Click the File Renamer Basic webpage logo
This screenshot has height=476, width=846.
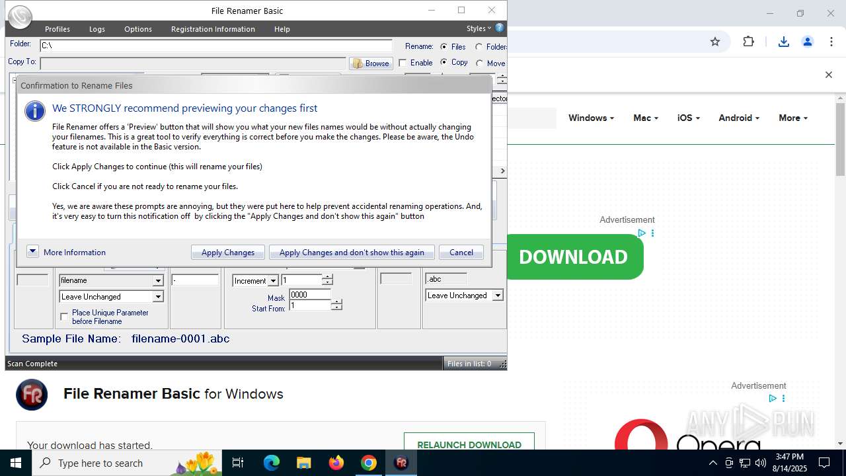(32, 395)
